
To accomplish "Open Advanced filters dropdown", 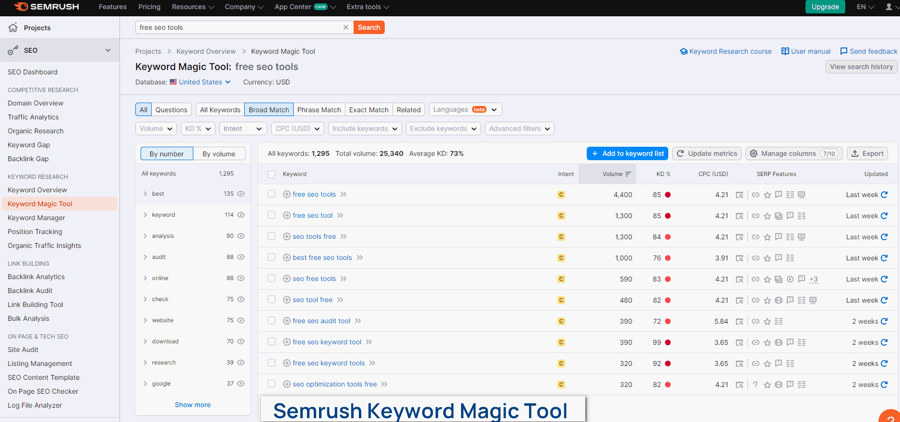I will point(520,129).
